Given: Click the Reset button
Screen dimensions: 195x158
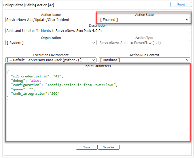Looking at the screenshot, I should point(181,5).
